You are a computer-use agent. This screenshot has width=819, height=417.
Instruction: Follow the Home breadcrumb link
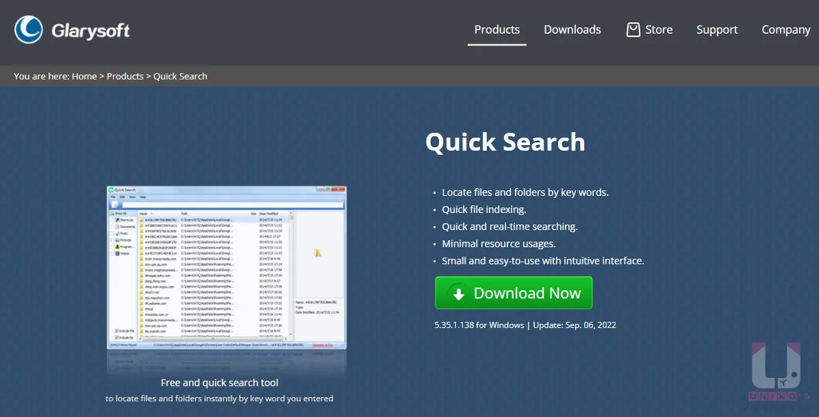tap(84, 76)
